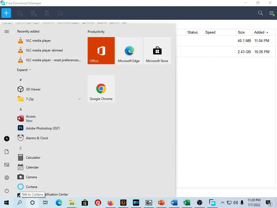Select the 40.1 MB download row

pyautogui.click(x=225, y=41)
